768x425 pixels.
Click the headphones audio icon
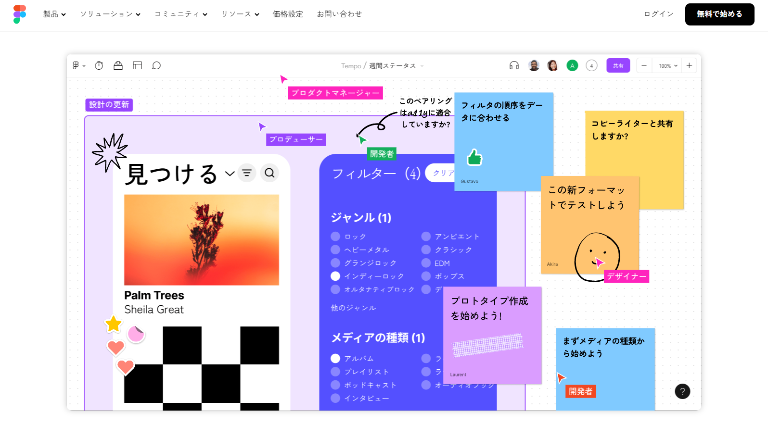tap(514, 66)
